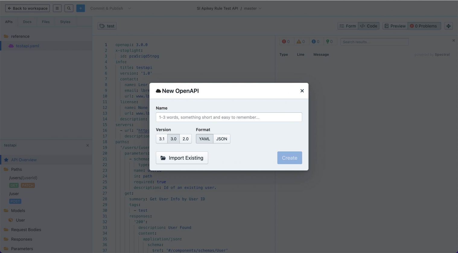Switch the format to JSON
Image resolution: width=458 pixels, height=253 pixels.
(221, 139)
